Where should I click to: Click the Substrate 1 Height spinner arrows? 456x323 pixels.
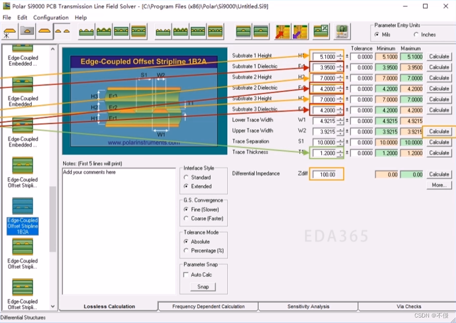(340, 57)
